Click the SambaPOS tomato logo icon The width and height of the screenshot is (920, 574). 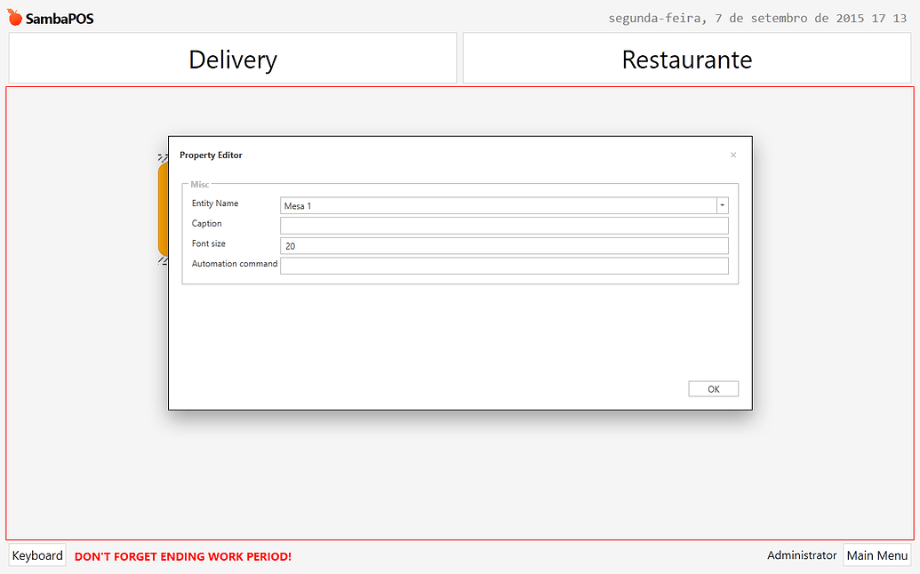click(13, 16)
